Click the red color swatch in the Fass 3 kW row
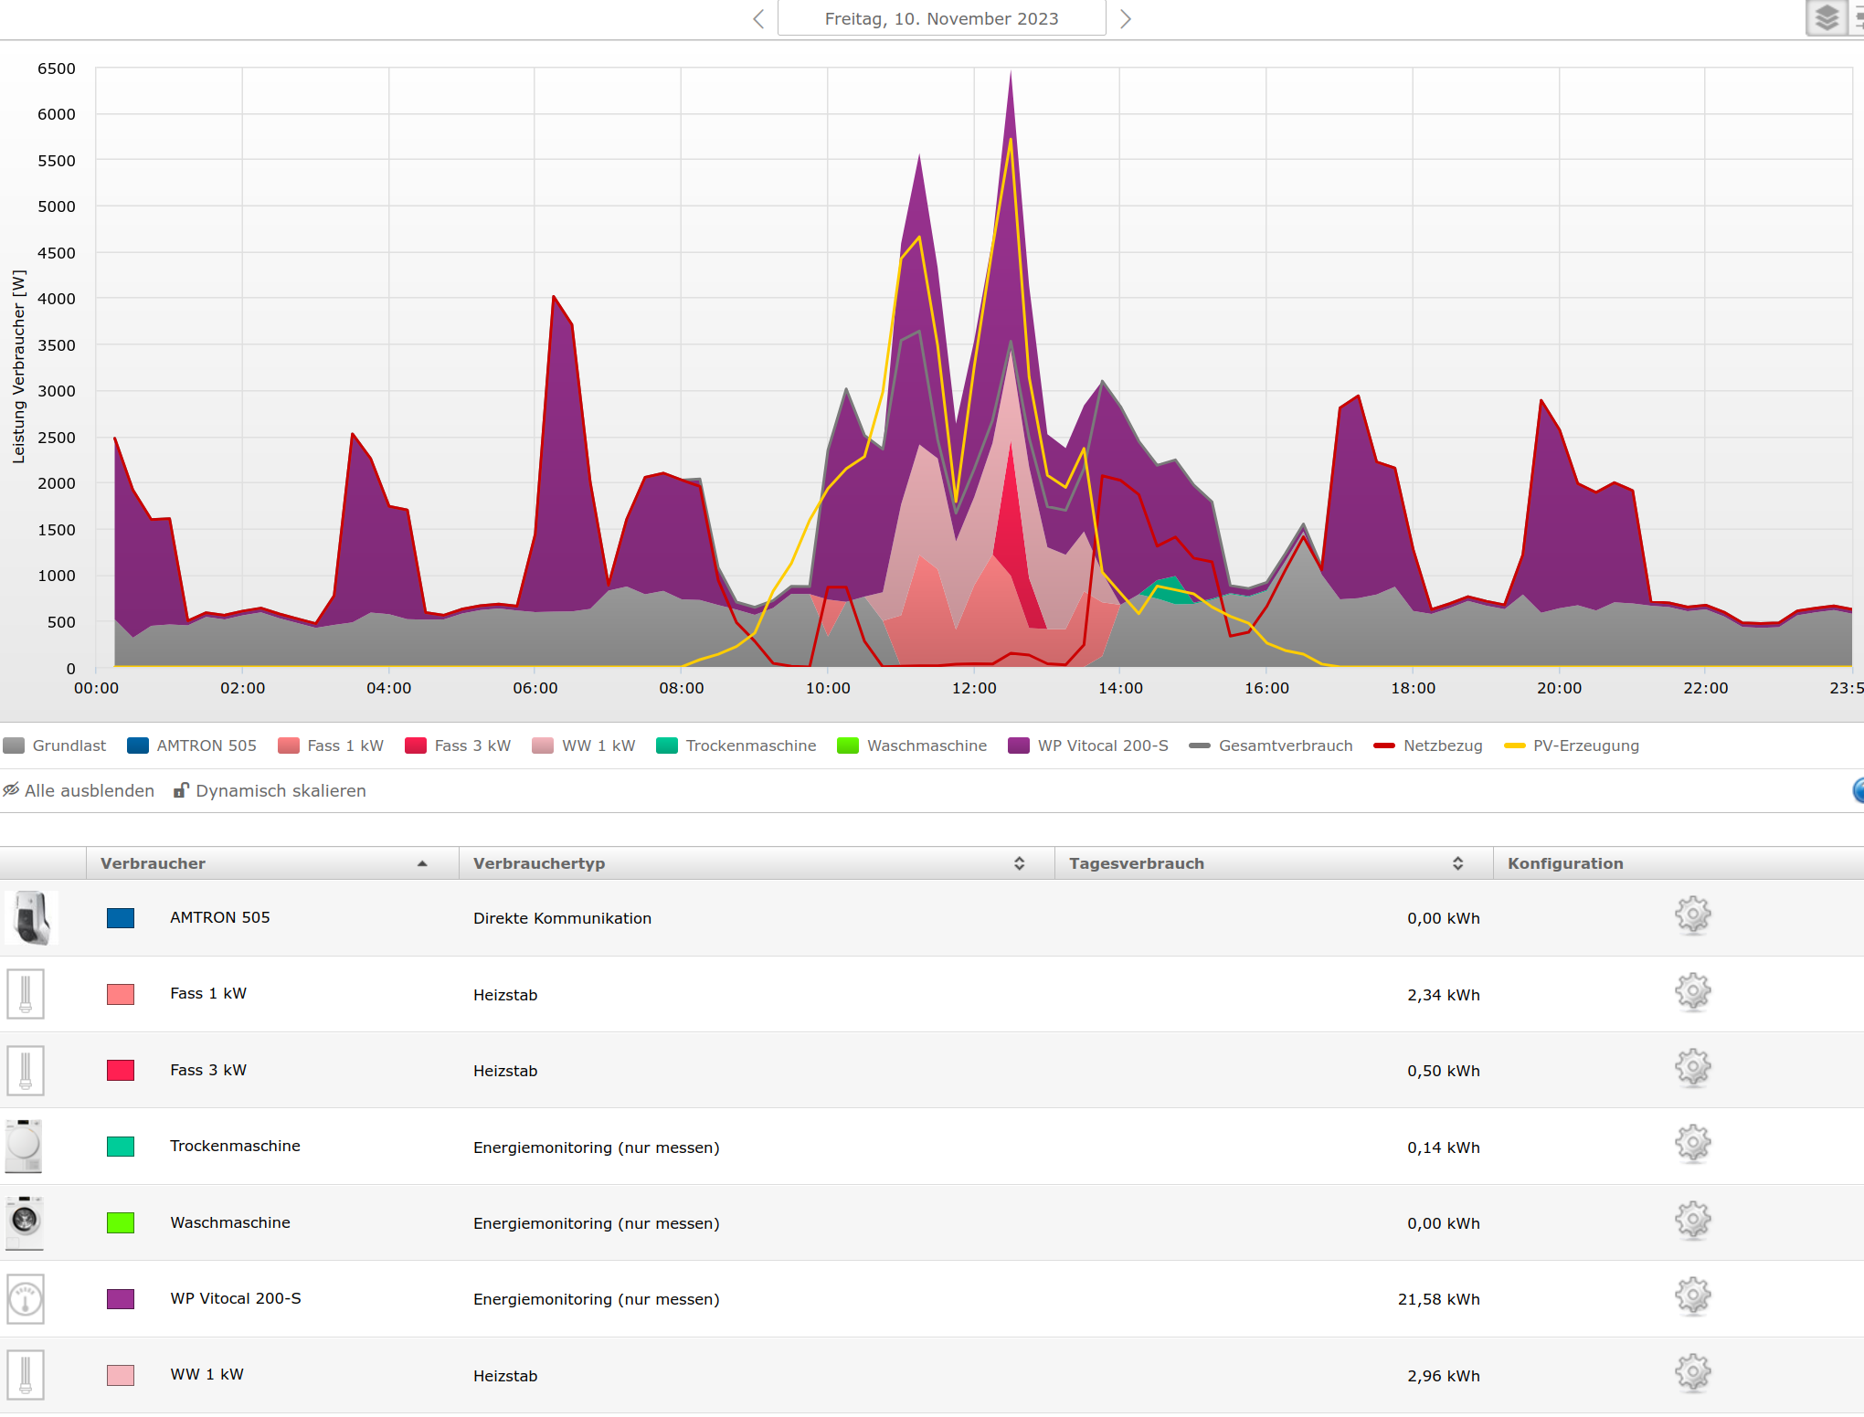The image size is (1864, 1417). pos(121,1071)
